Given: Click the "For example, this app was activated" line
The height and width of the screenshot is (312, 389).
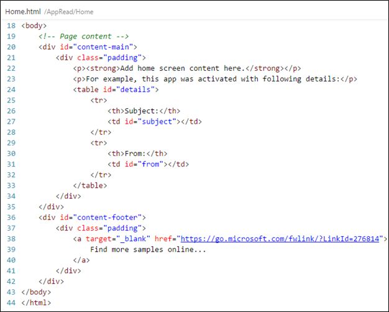Looking at the screenshot, I should point(215,79).
